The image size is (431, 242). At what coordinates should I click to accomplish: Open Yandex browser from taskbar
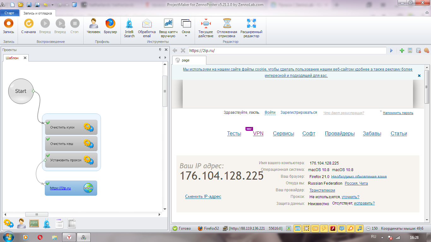tap(69, 237)
